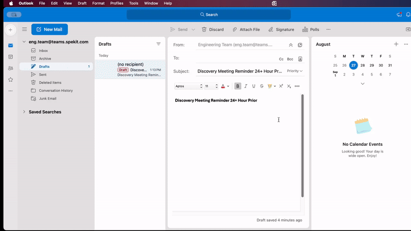The image size is (411, 231).
Task: Open the Calendar view in left sidebar
Action: 10,57
